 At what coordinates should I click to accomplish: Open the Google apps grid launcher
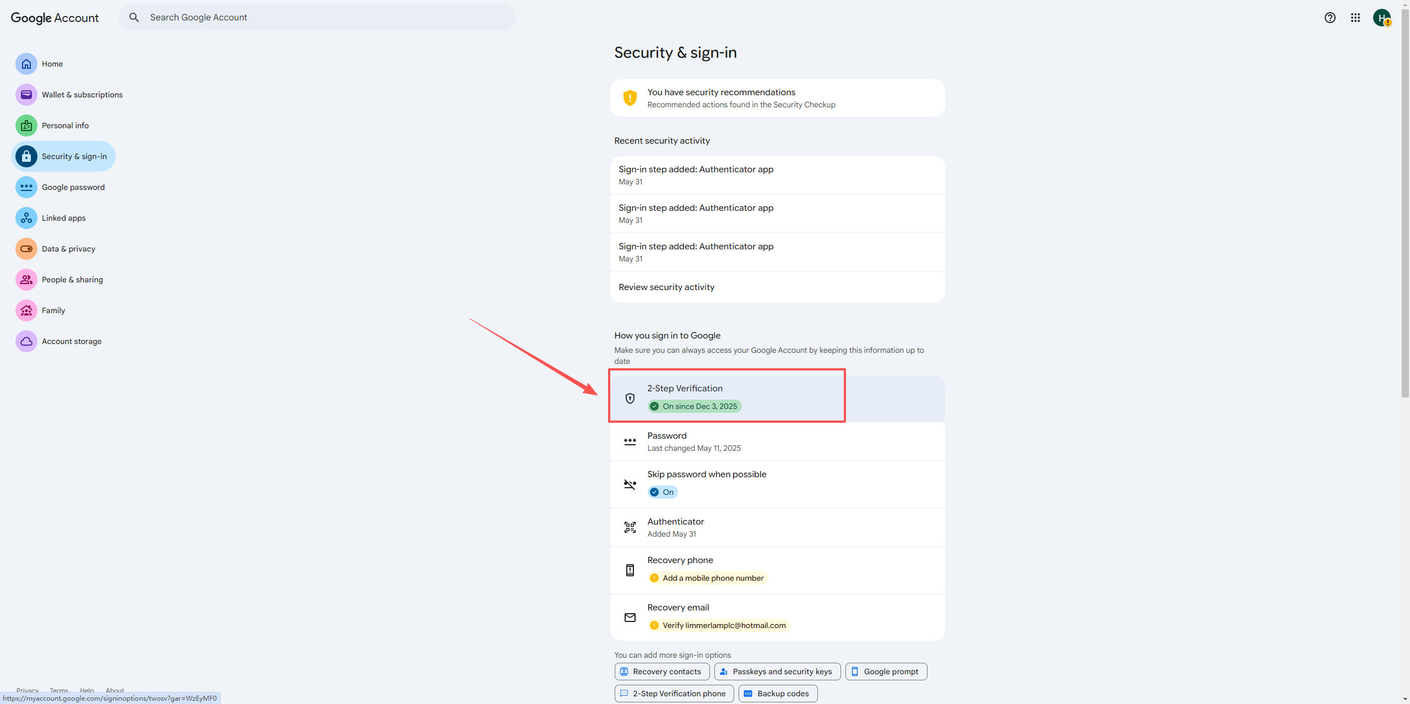tap(1355, 18)
